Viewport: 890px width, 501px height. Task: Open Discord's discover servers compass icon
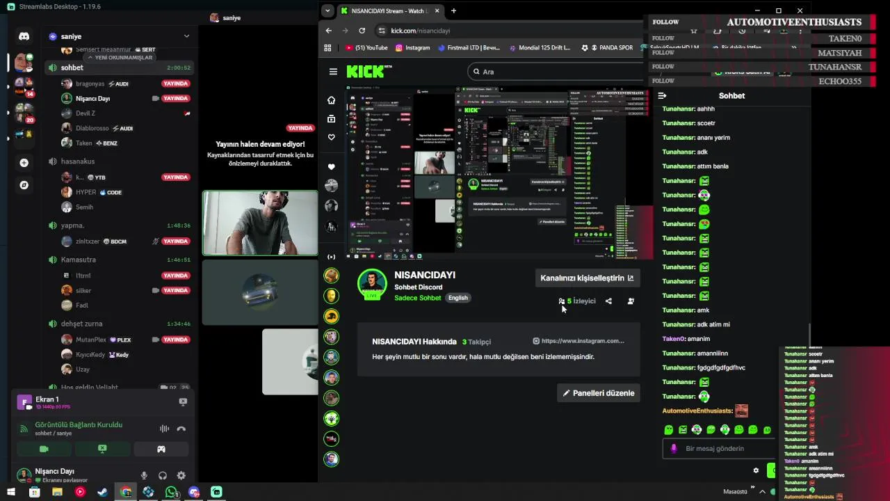pos(24,185)
